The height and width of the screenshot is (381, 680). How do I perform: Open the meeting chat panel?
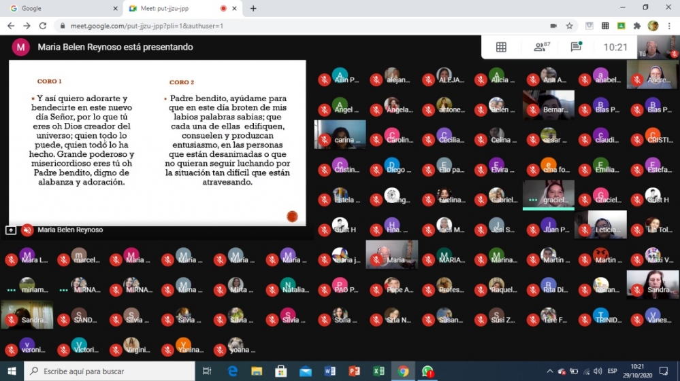(576, 47)
